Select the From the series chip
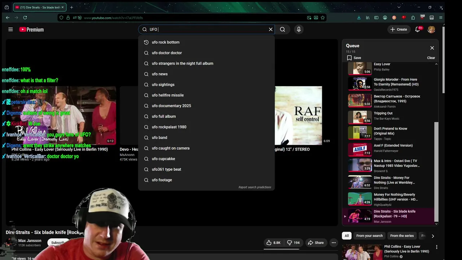462x260 pixels. click(402, 236)
